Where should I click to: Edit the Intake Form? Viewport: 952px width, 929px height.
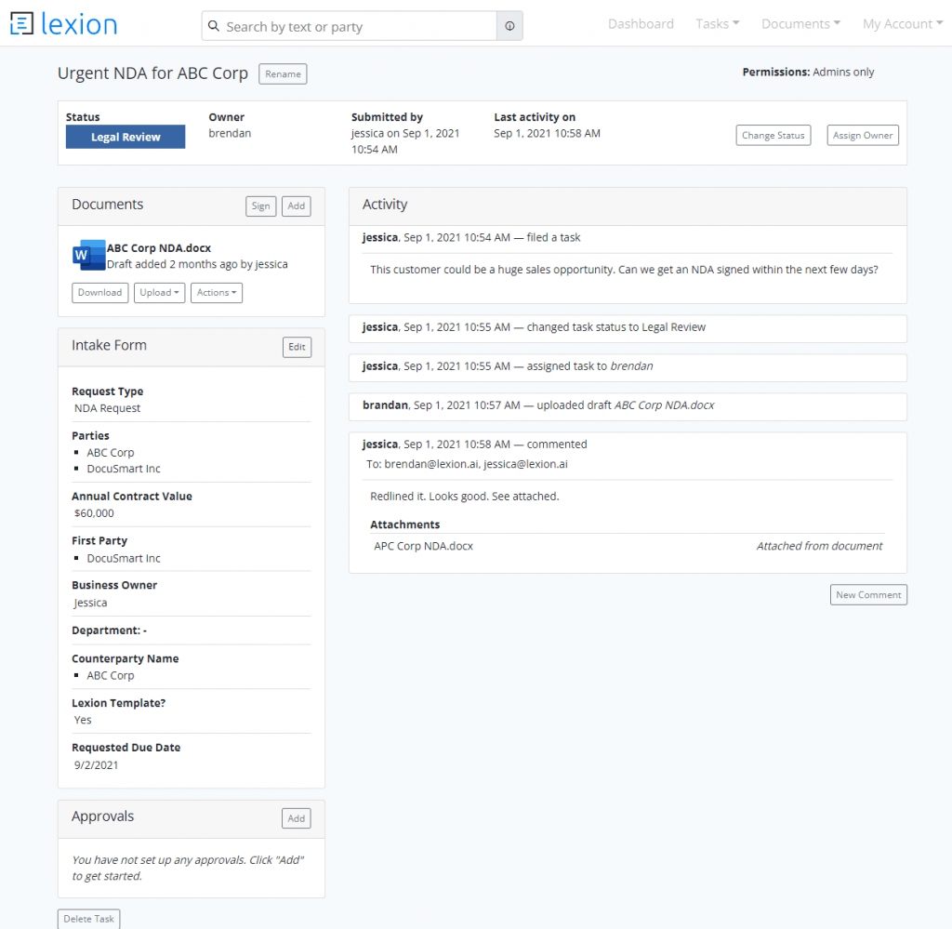(x=297, y=347)
